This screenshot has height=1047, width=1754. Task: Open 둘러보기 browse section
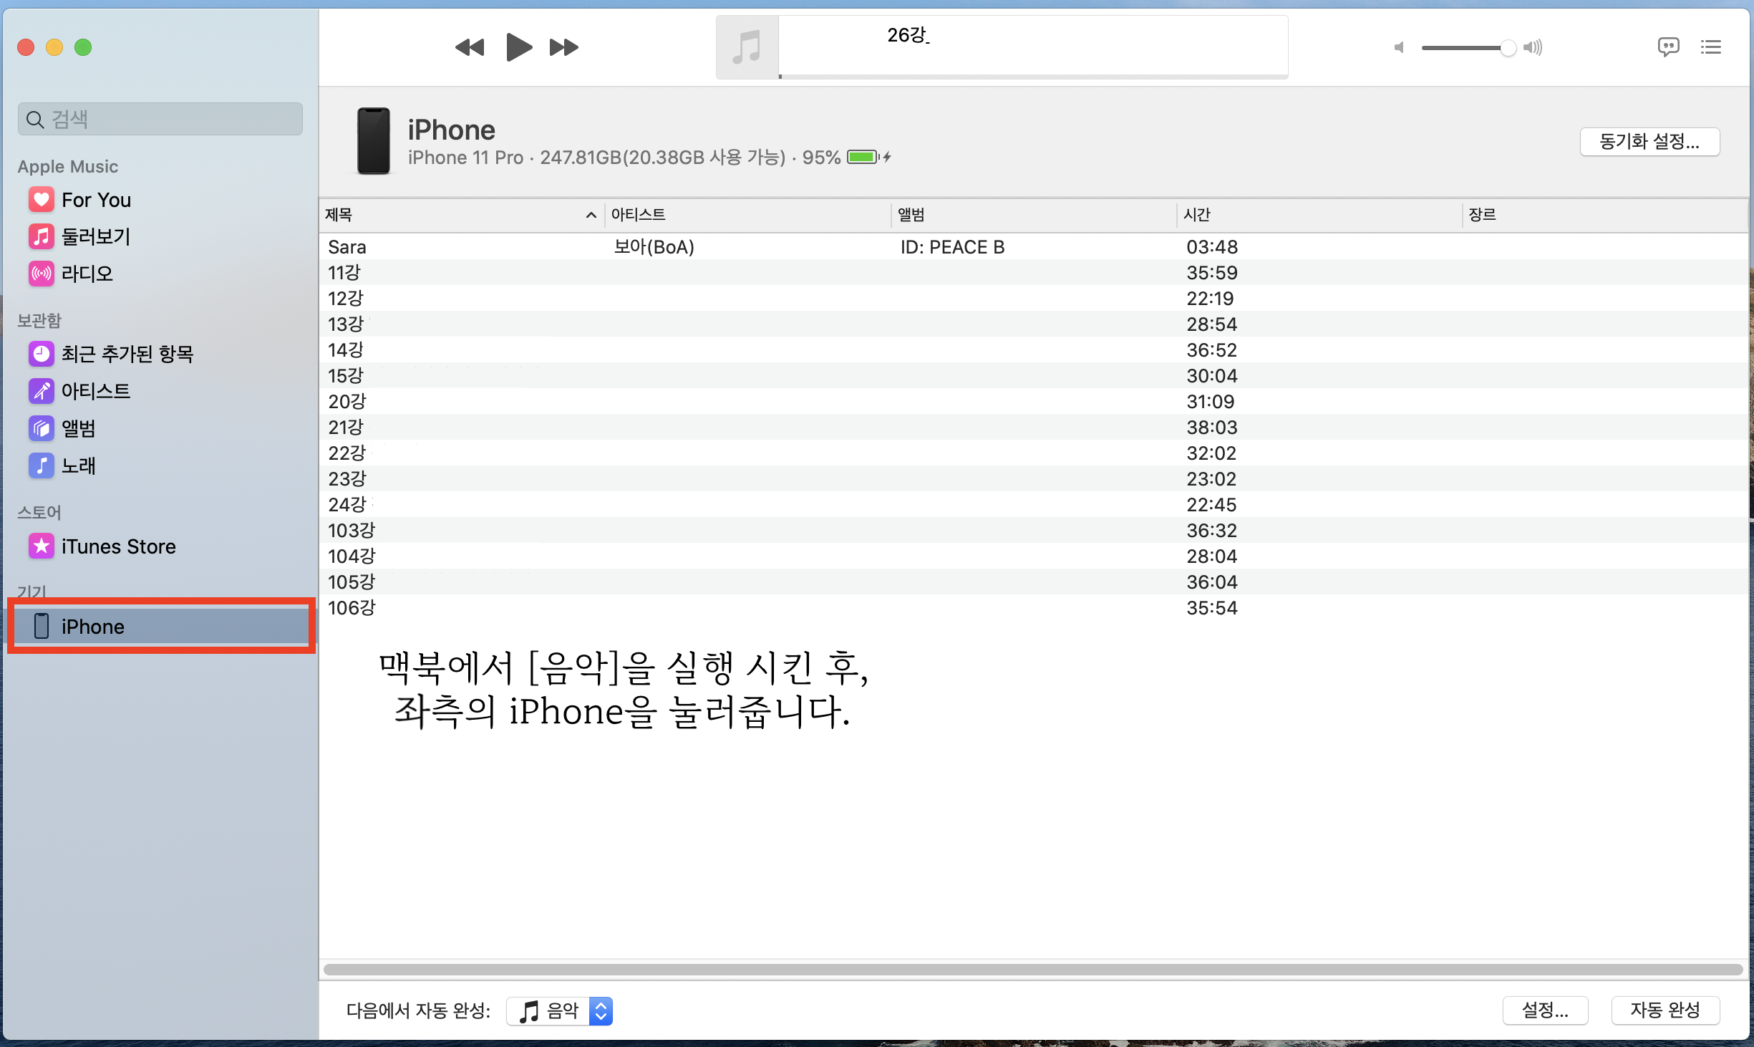(x=96, y=236)
